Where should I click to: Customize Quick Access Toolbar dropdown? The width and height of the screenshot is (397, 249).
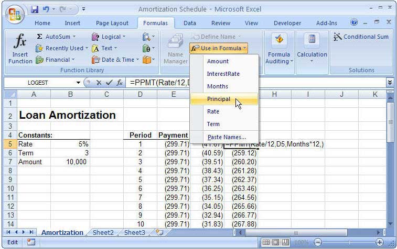pos(83,9)
